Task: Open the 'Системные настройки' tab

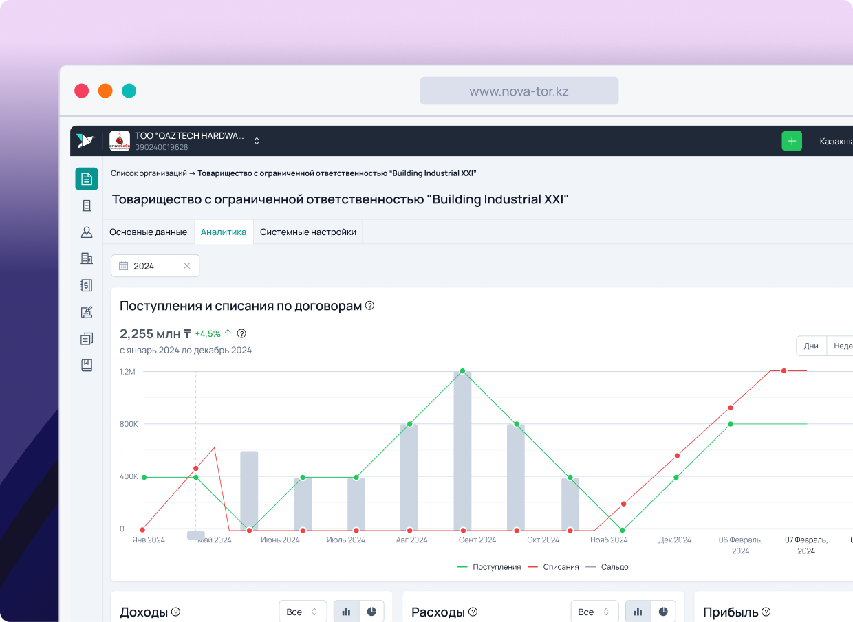Action: coord(308,232)
